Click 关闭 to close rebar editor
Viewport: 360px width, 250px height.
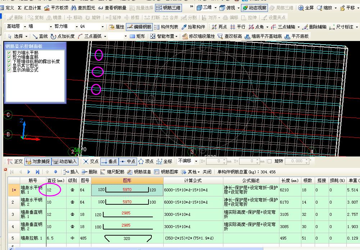pos(207,172)
